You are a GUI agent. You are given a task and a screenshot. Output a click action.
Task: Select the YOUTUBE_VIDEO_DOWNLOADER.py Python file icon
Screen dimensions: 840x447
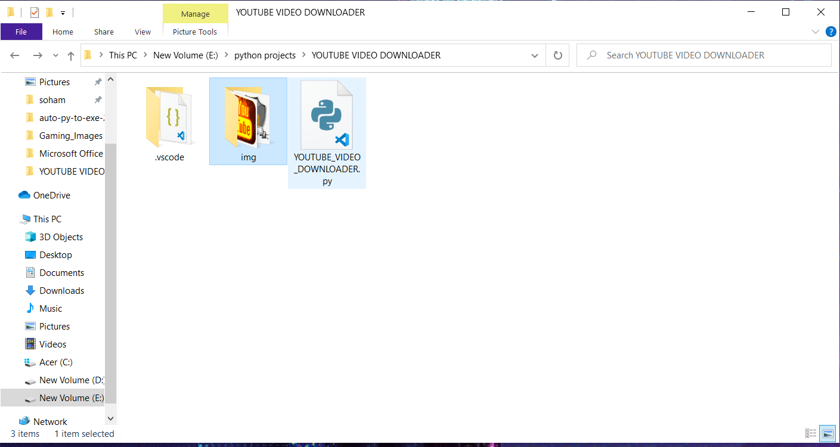click(327, 115)
